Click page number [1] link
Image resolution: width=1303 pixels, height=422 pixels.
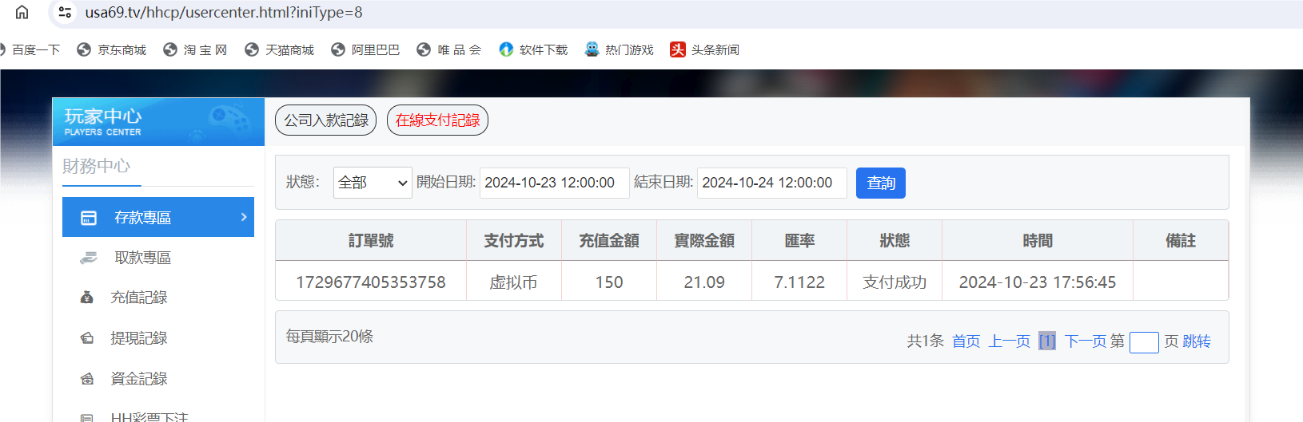pyautogui.click(x=1047, y=341)
